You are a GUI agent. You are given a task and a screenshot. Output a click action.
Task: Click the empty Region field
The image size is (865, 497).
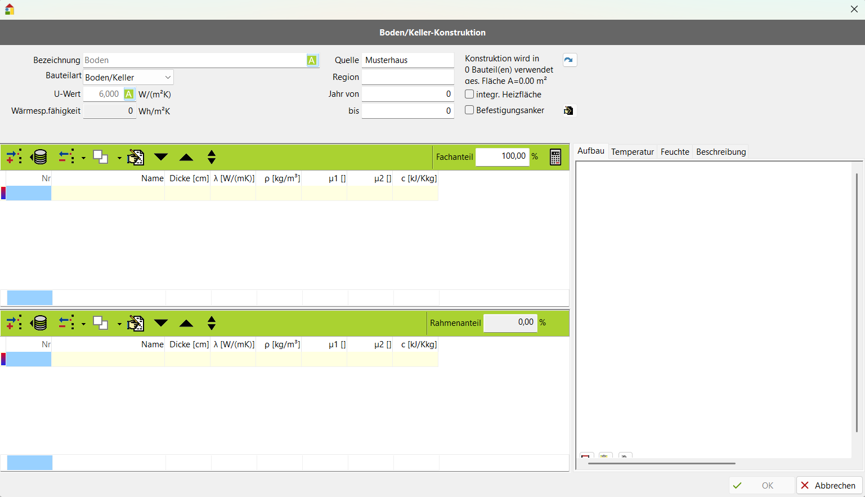pos(408,77)
